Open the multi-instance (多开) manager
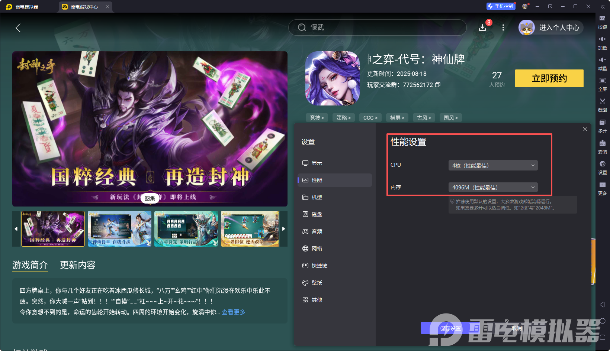The height and width of the screenshot is (351, 610). 603,126
